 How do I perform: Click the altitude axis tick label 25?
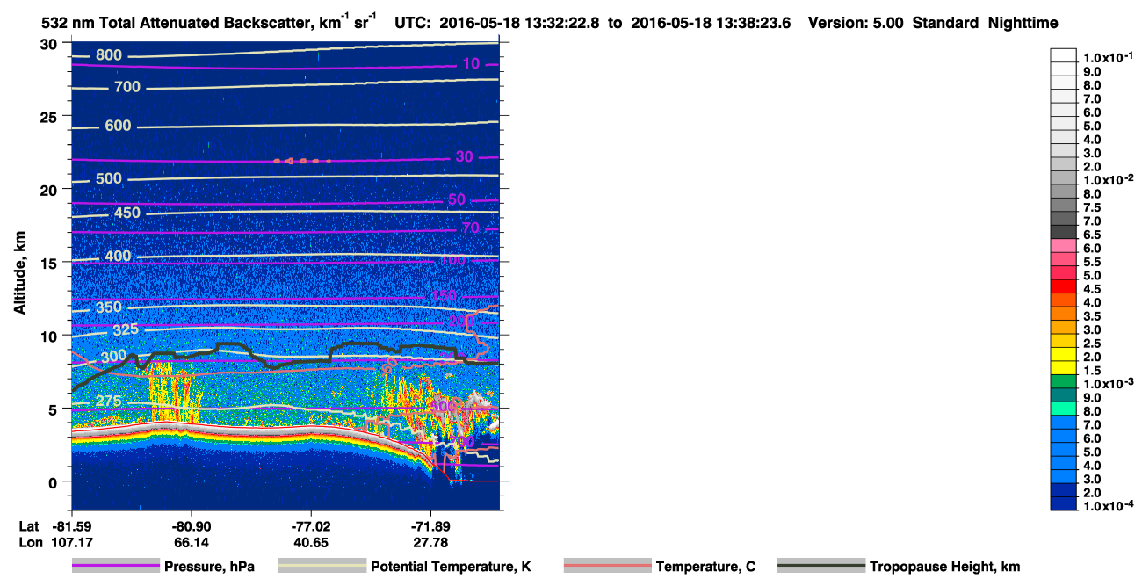[50, 117]
